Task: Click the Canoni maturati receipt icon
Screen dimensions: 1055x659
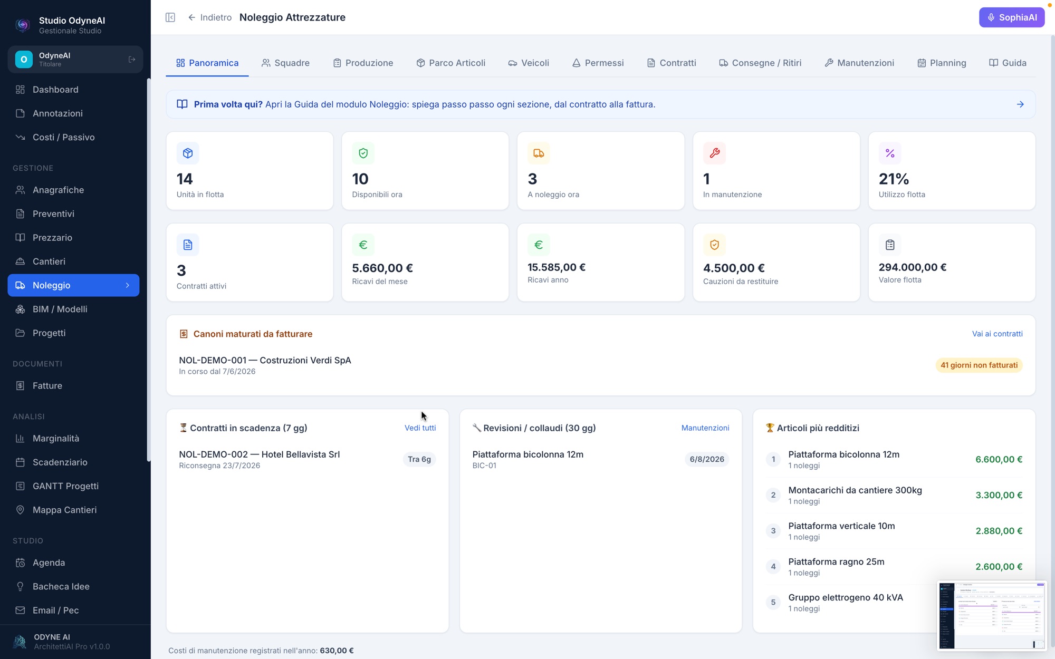Action: tap(184, 334)
